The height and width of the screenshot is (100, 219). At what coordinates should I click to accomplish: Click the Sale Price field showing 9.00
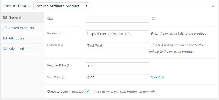coord(117,77)
